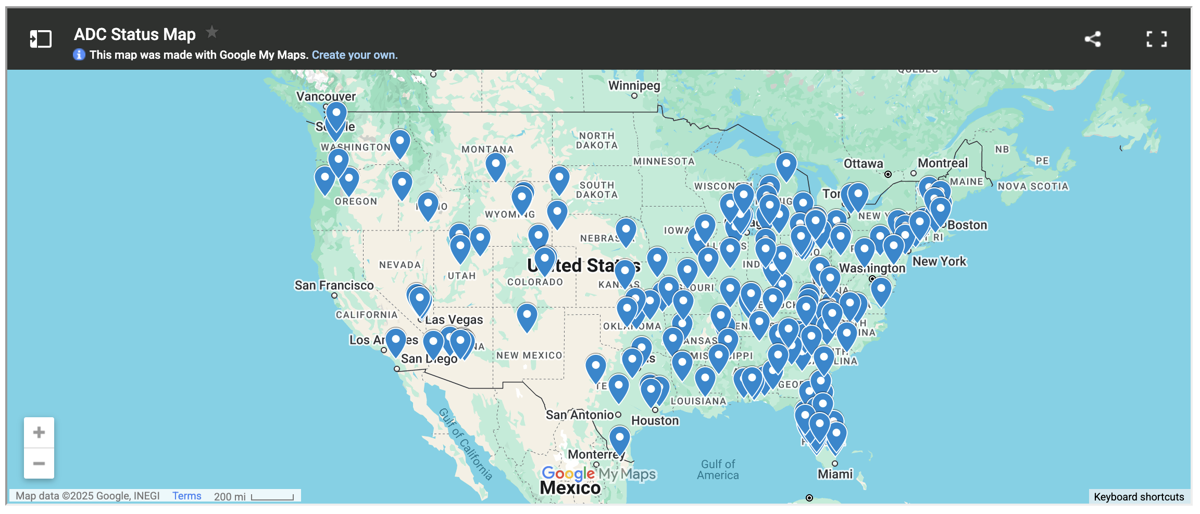
Task: Click the NEVADA state label
Action: point(399,265)
